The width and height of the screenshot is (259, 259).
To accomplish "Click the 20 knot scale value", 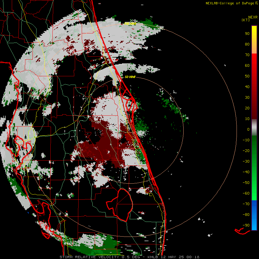I will tap(247, 108).
